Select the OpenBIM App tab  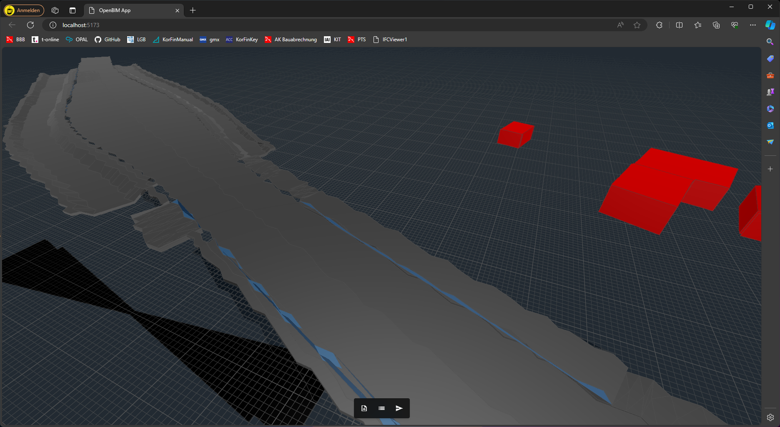[x=133, y=10]
